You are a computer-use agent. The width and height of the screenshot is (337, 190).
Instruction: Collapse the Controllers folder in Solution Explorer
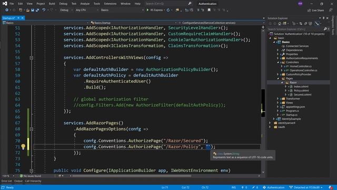[278, 62]
